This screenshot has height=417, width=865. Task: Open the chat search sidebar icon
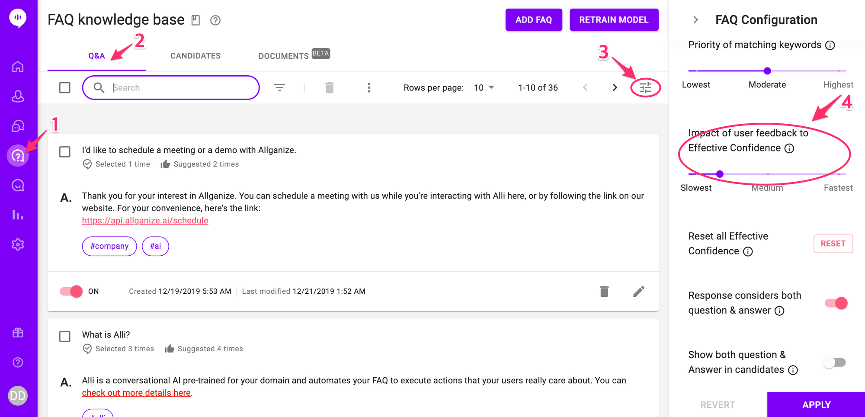coord(18,185)
